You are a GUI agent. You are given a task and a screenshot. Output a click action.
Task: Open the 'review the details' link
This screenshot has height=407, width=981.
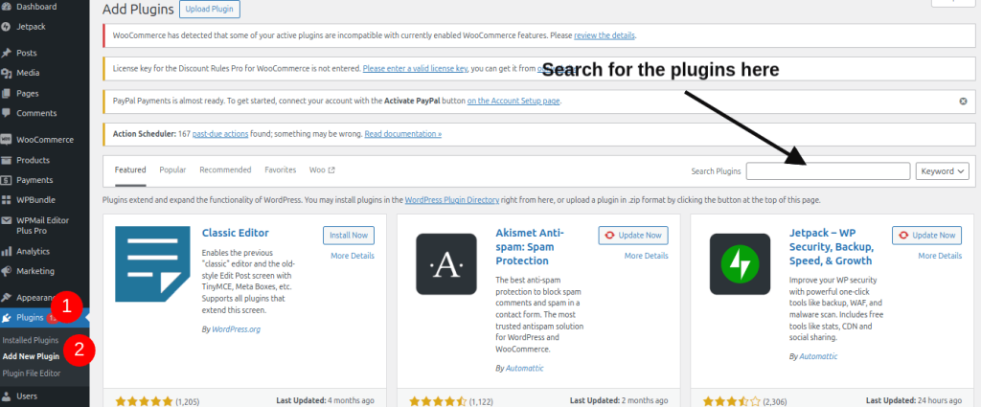tap(605, 35)
